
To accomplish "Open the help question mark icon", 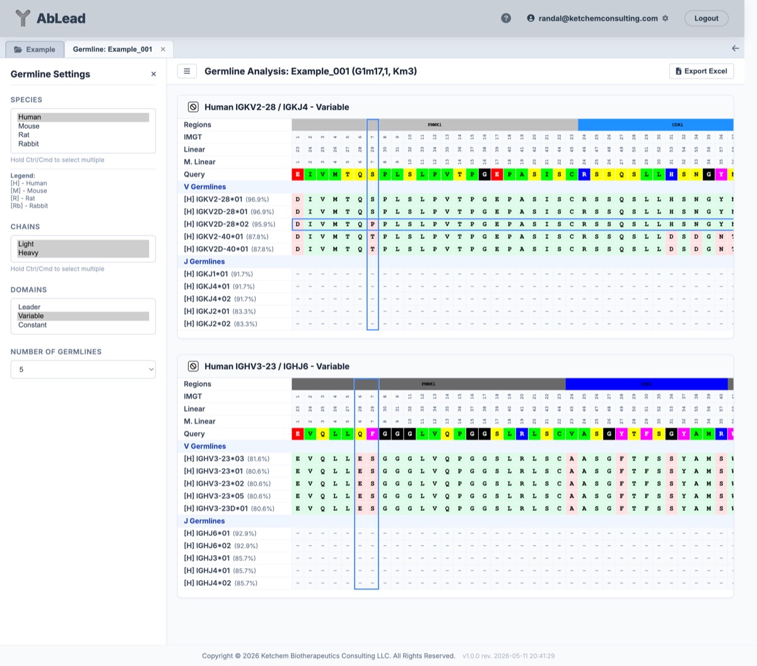I will pyautogui.click(x=506, y=18).
